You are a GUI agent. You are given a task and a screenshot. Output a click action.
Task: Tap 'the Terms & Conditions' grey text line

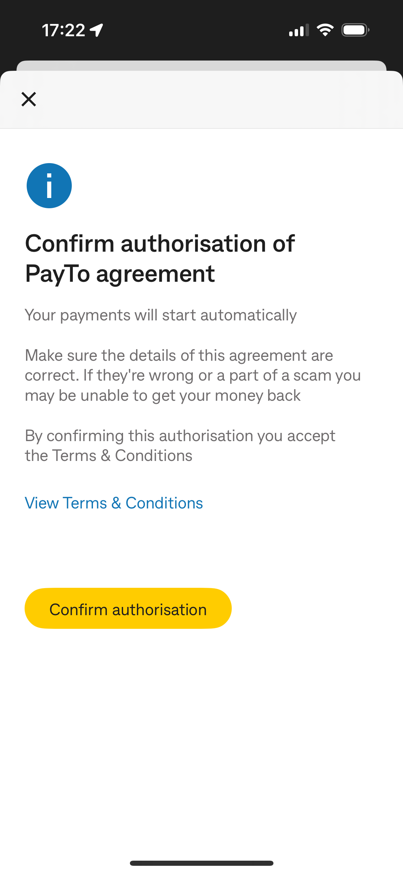[x=109, y=456]
